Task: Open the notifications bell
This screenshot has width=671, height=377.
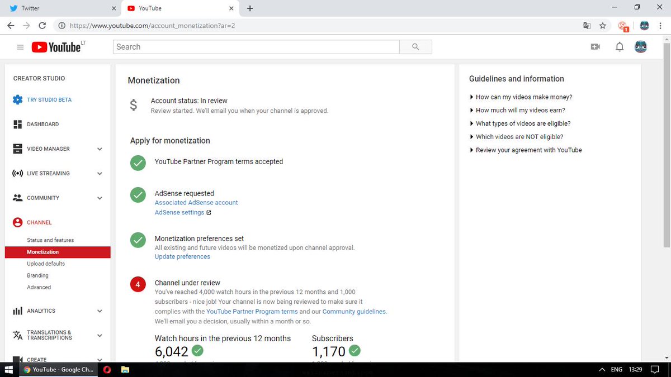Action: pos(620,47)
